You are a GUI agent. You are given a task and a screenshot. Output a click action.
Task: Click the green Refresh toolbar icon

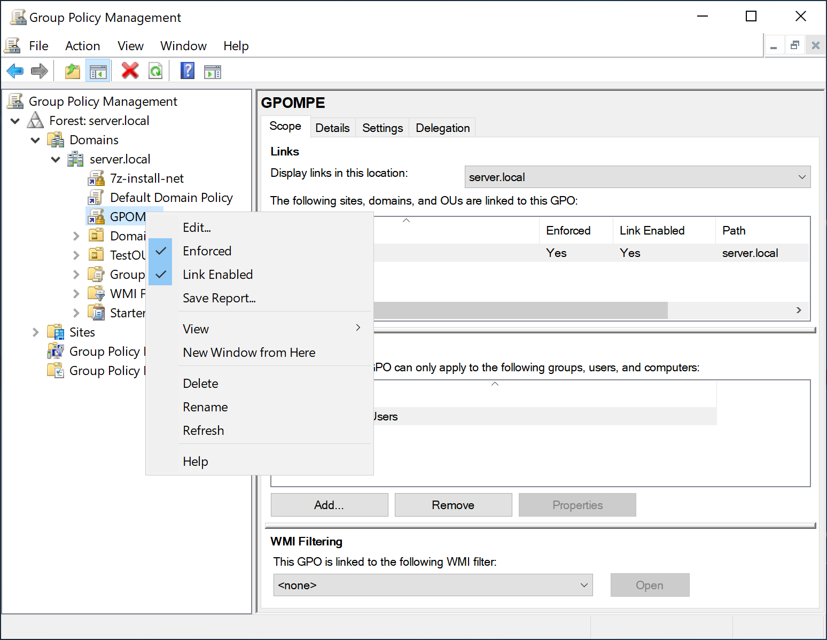[155, 71]
